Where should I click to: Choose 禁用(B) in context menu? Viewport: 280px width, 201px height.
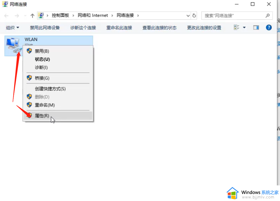tap(58, 51)
